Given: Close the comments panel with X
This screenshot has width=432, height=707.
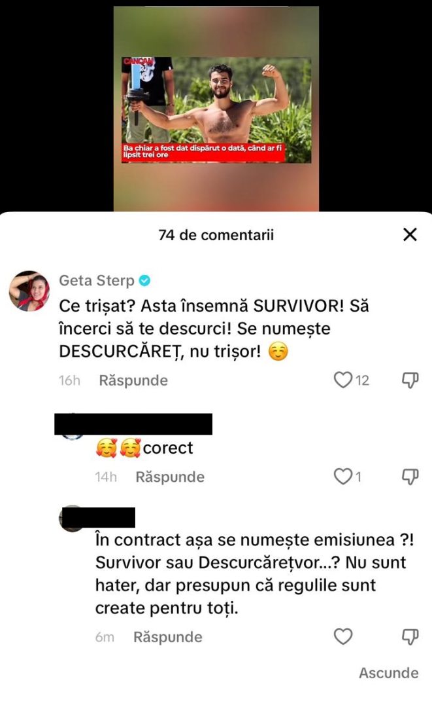Looking at the screenshot, I should point(410,234).
